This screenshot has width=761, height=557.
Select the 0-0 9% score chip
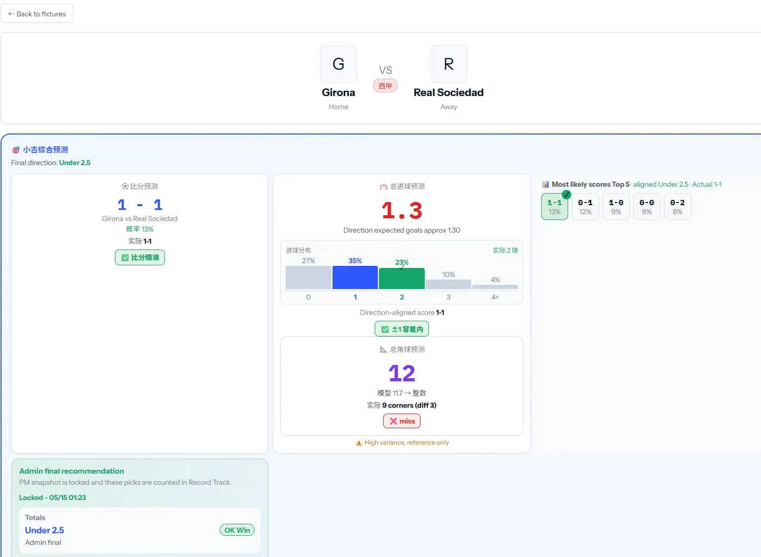pos(647,207)
